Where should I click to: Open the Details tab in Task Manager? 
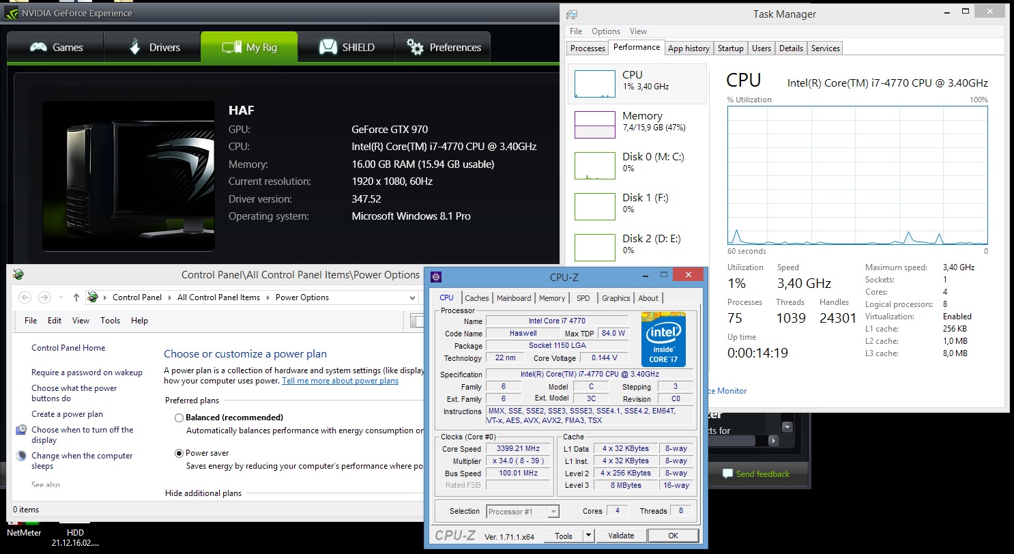pyautogui.click(x=791, y=48)
